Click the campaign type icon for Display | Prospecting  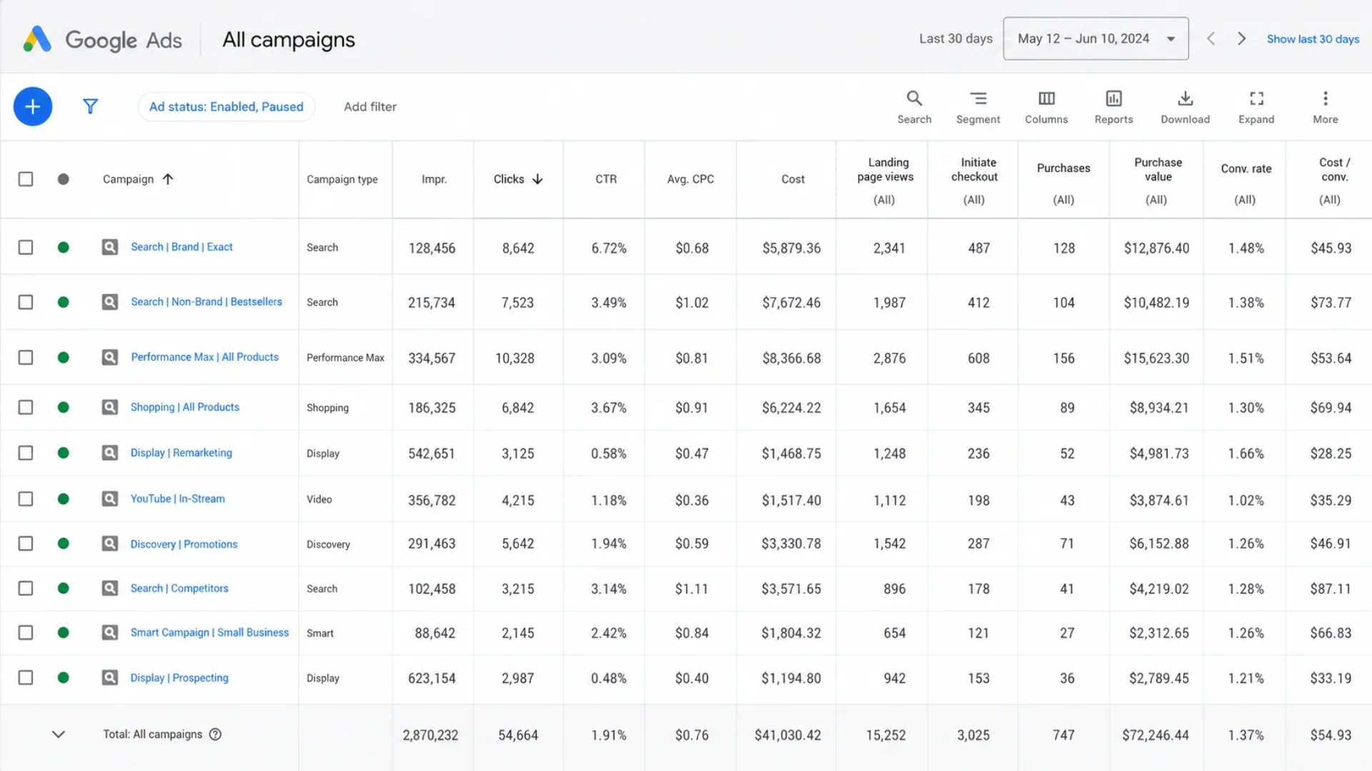click(x=109, y=677)
